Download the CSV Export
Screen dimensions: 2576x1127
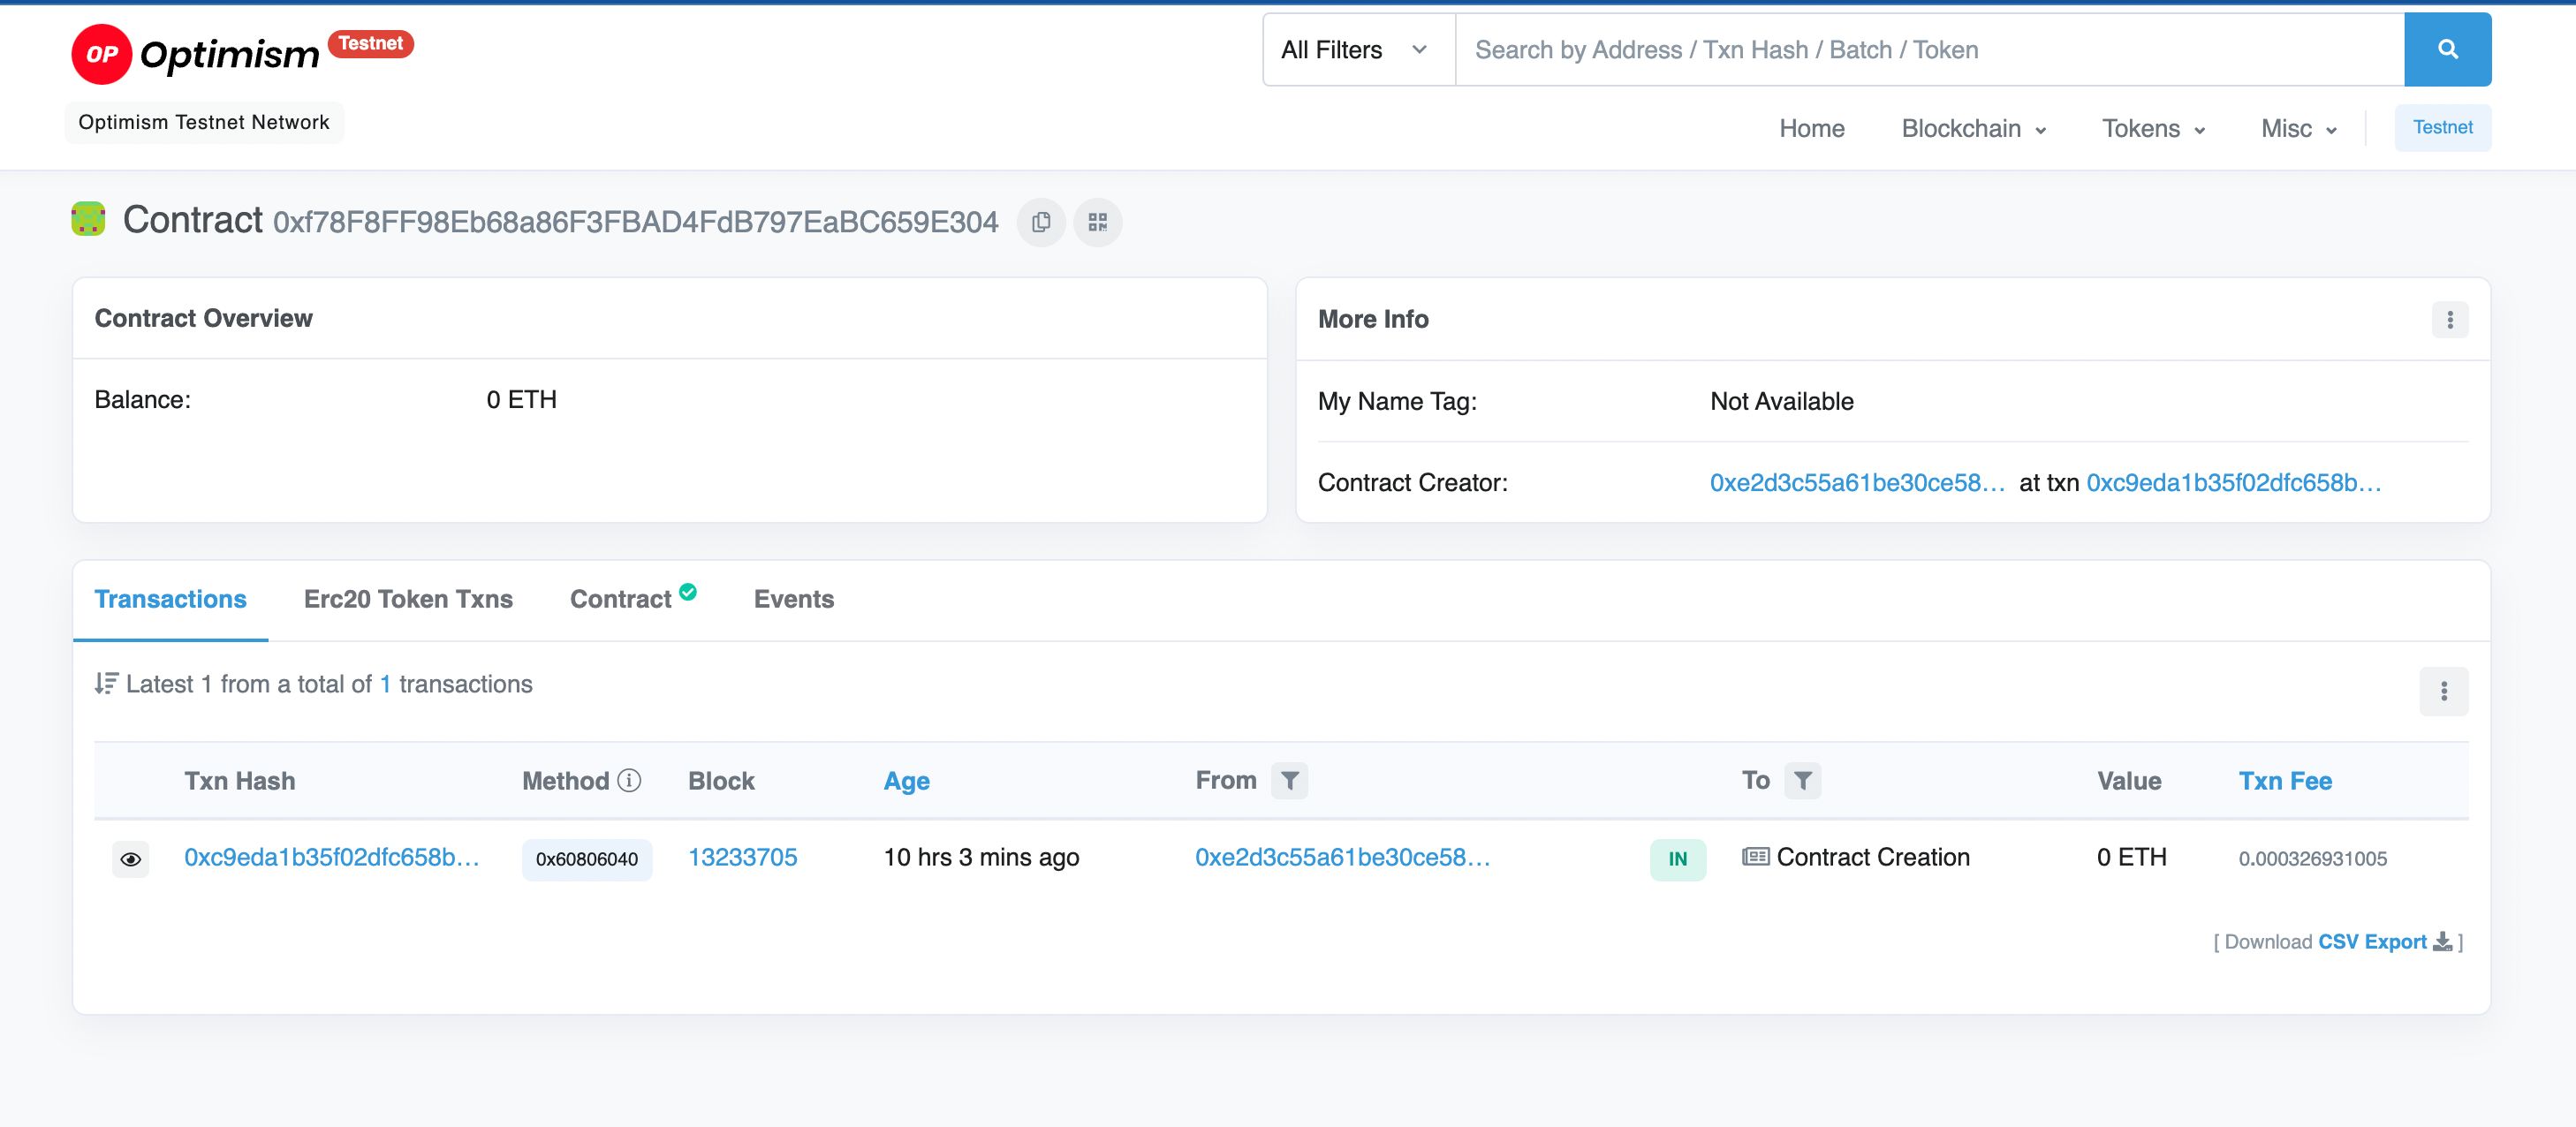2371,942
